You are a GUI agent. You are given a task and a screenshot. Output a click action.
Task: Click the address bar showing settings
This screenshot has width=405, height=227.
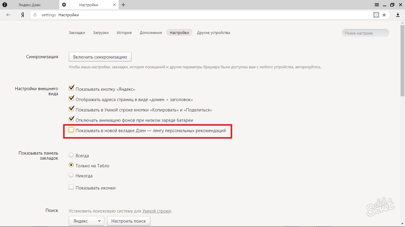(x=202, y=15)
